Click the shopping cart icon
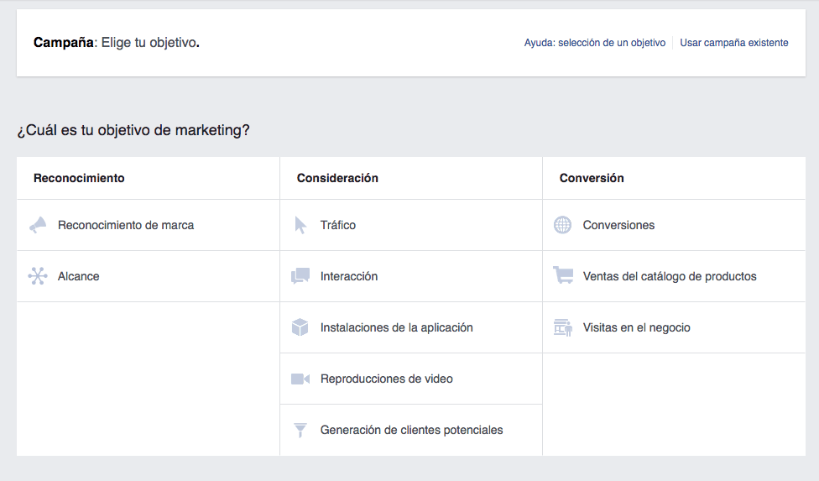This screenshot has width=819, height=481. (x=563, y=275)
